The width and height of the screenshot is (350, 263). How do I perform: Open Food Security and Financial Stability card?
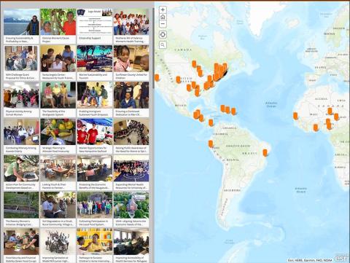click(x=21, y=246)
